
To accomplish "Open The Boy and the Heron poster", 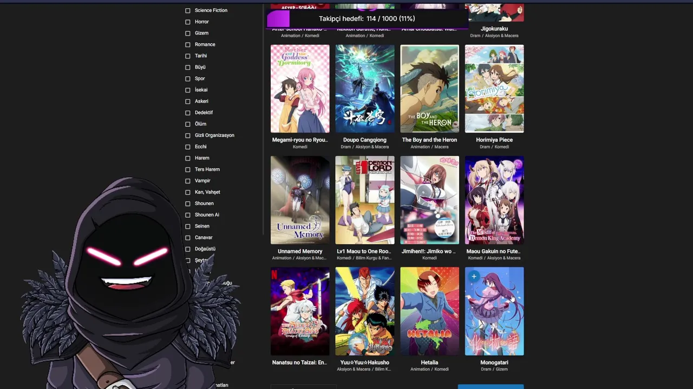I will [x=429, y=89].
